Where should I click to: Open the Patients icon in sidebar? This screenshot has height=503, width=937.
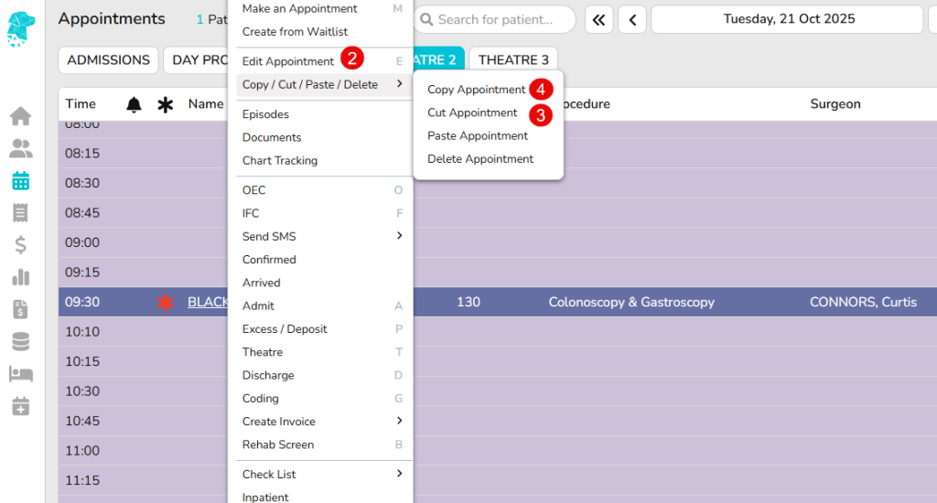click(x=20, y=148)
